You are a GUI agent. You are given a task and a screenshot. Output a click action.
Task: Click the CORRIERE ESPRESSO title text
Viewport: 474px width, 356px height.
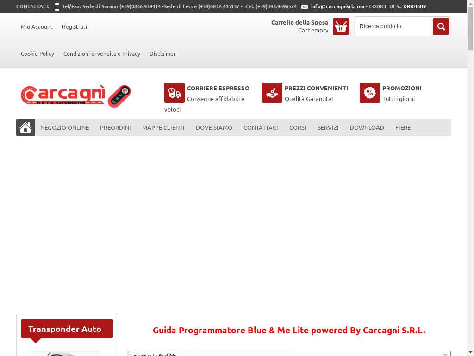(x=218, y=88)
